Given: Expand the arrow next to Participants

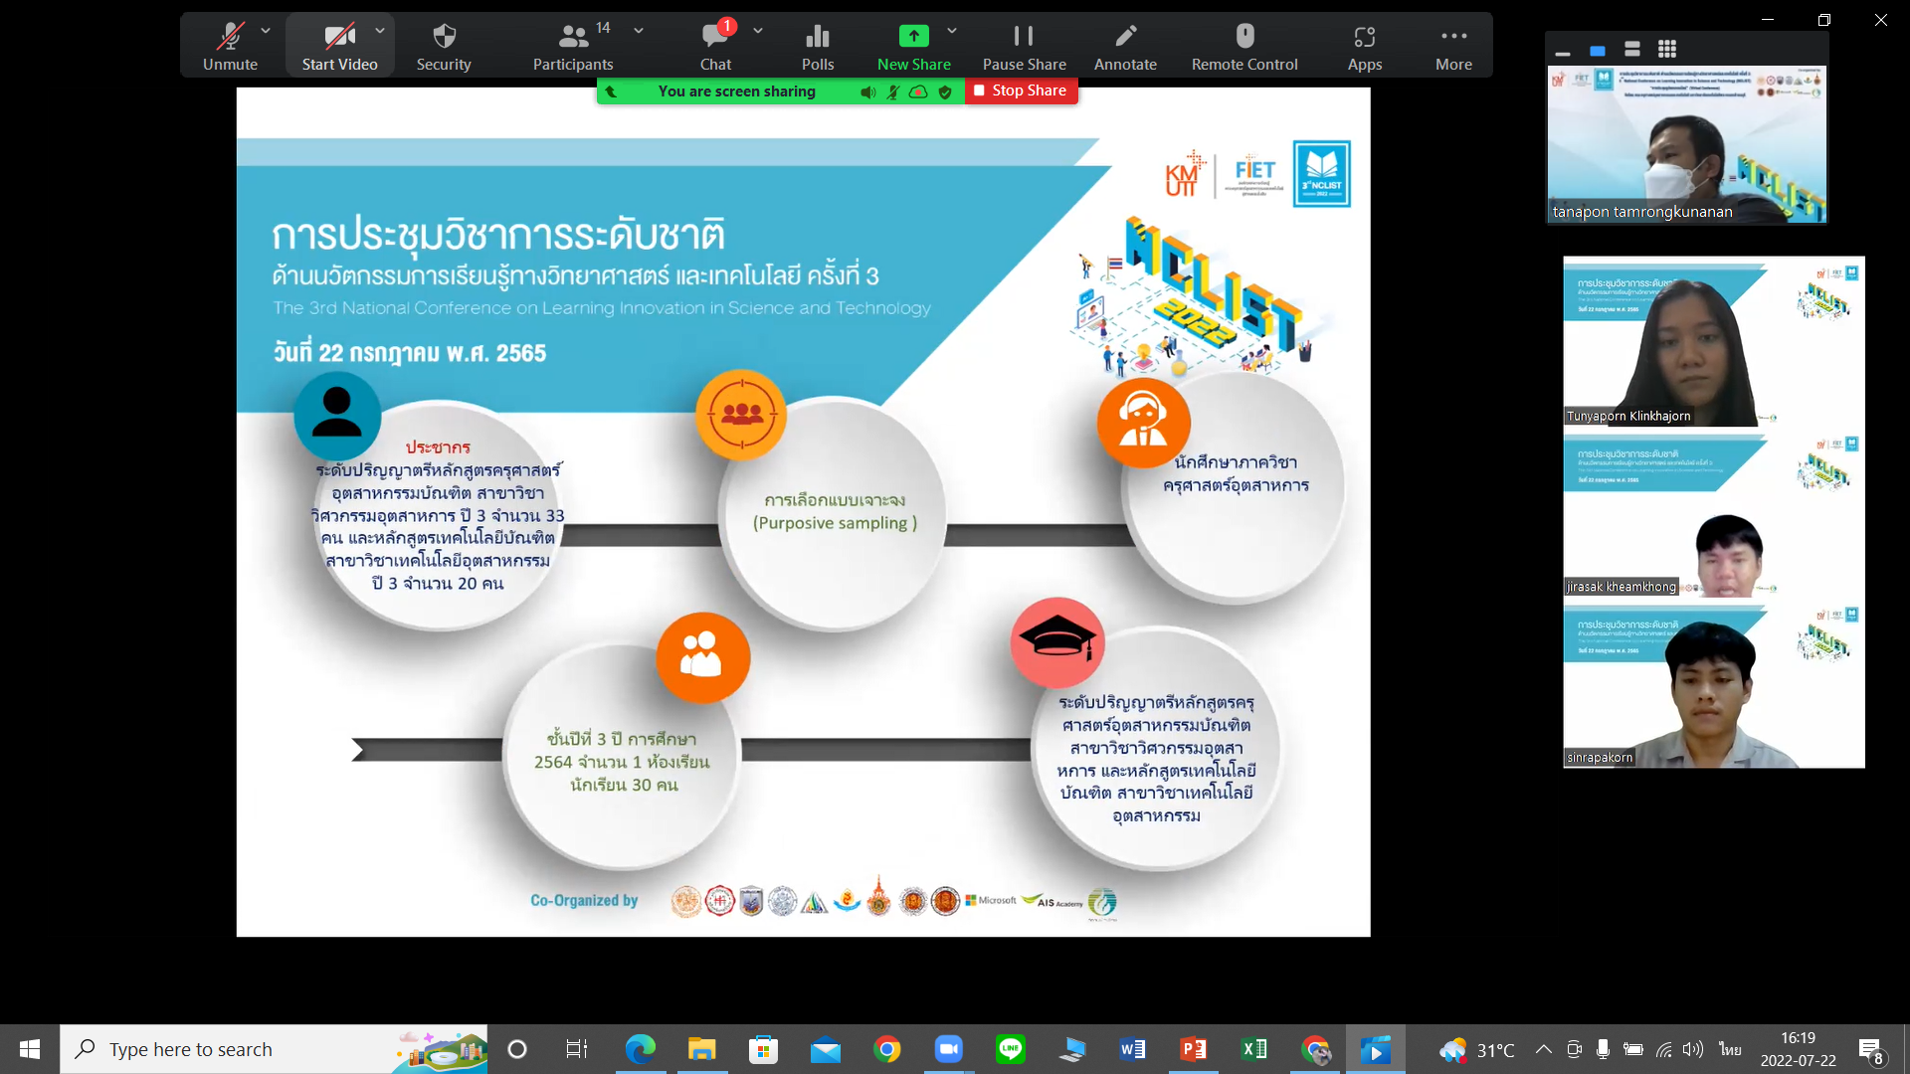Looking at the screenshot, I should pyautogui.click(x=639, y=31).
